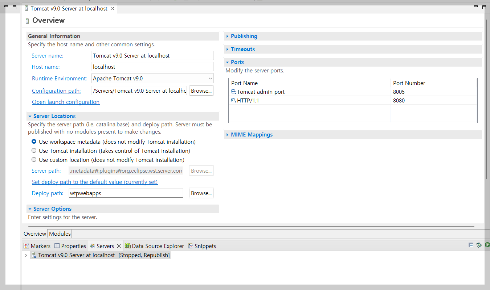Click Browse next to Deploy path
Image resolution: width=490 pixels, height=290 pixels.
click(x=201, y=193)
